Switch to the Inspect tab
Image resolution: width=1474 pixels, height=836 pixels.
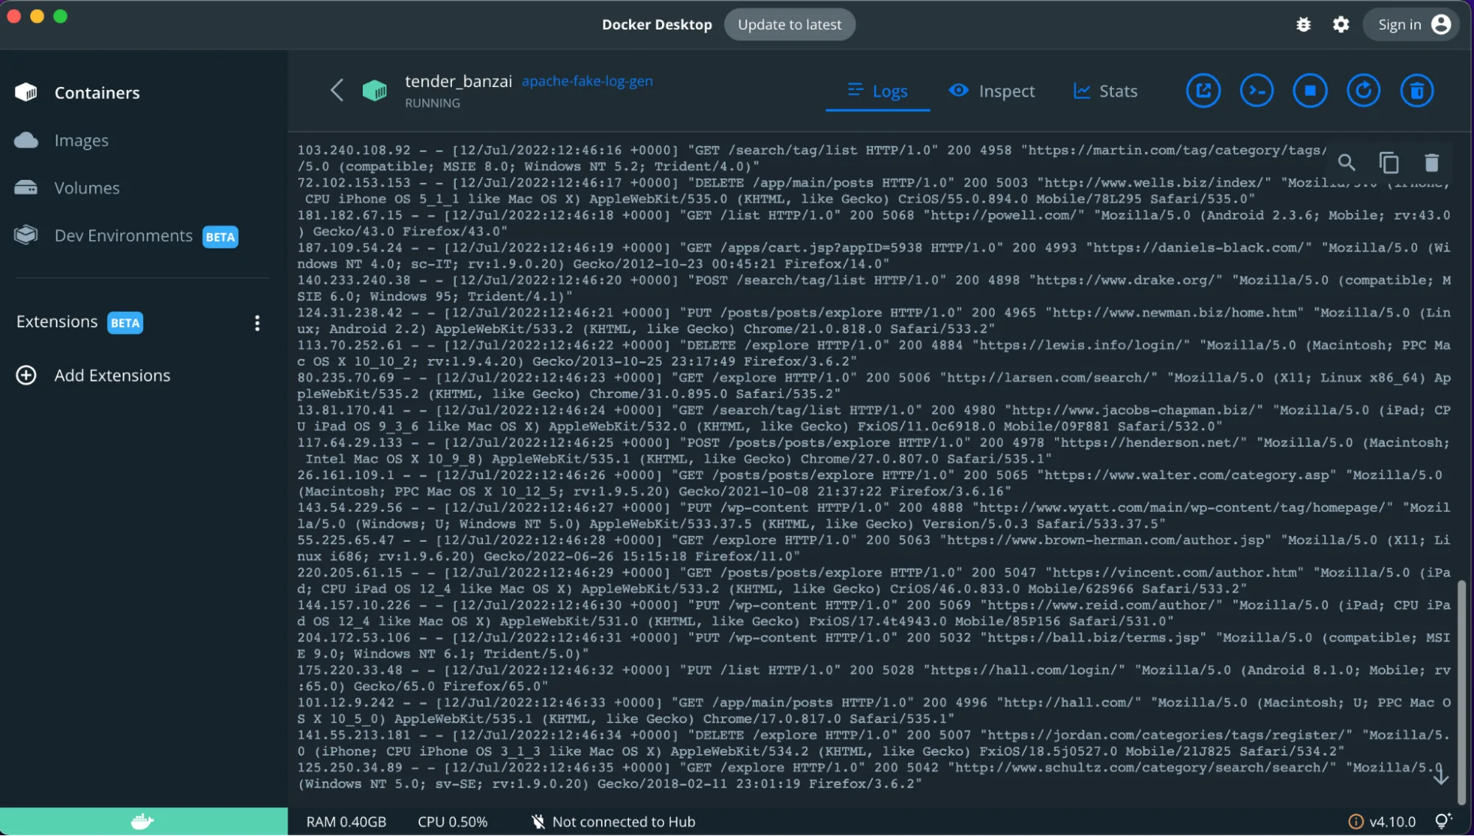click(992, 91)
